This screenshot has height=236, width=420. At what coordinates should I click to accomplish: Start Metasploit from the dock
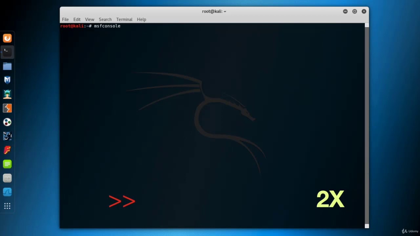(x=7, y=80)
